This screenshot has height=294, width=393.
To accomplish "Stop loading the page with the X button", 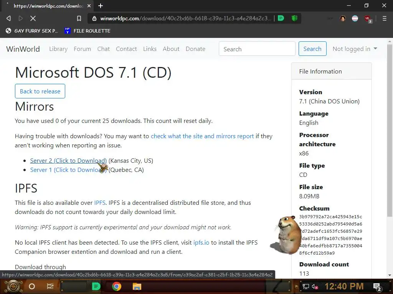I will tap(33, 18).
